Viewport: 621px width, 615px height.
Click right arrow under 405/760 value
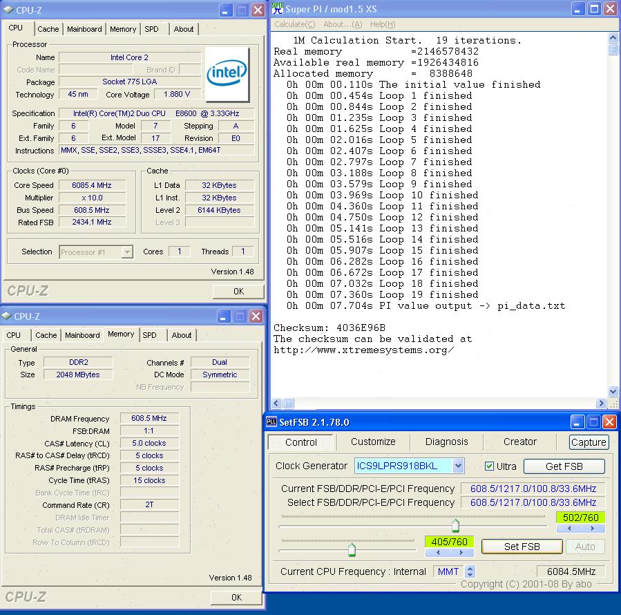[x=461, y=552]
